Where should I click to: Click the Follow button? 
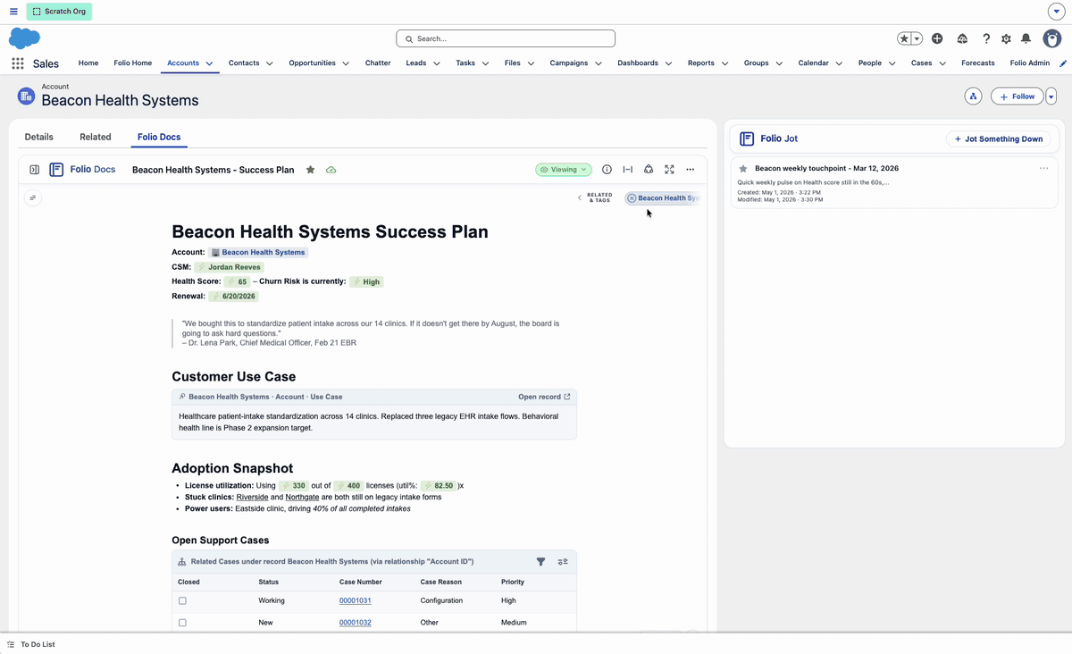pos(1018,96)
